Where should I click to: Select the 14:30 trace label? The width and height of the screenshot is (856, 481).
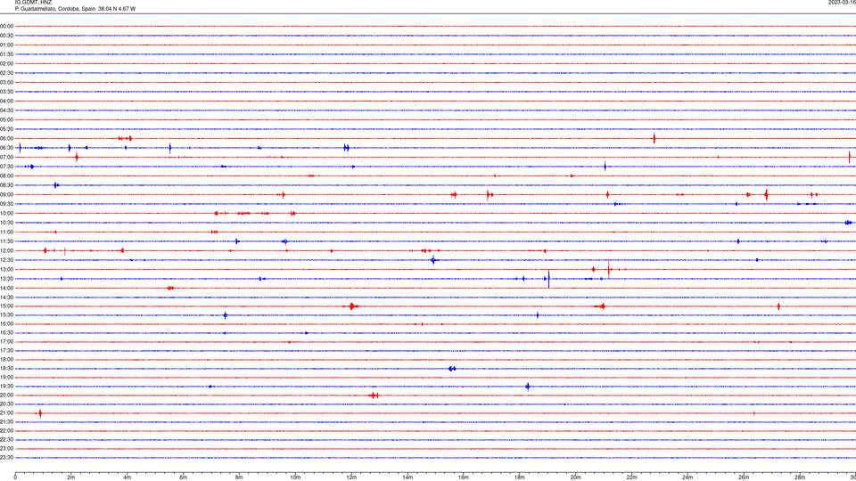click(x=6, y=298)
